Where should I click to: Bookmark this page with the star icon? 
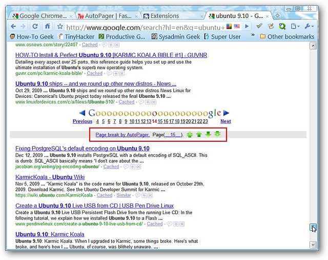pyautogui.click(x=60, y=26)
